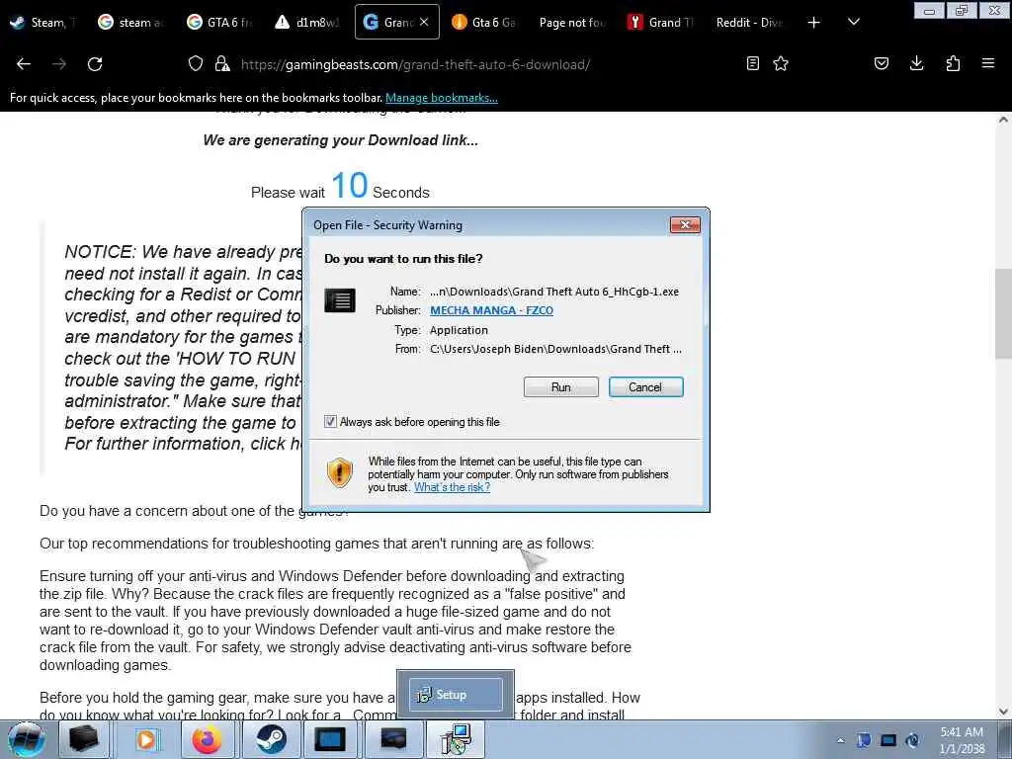Open the dark screen taskbar app
The width and height of the screenshot is (1012, 759).
coord(393,739)
